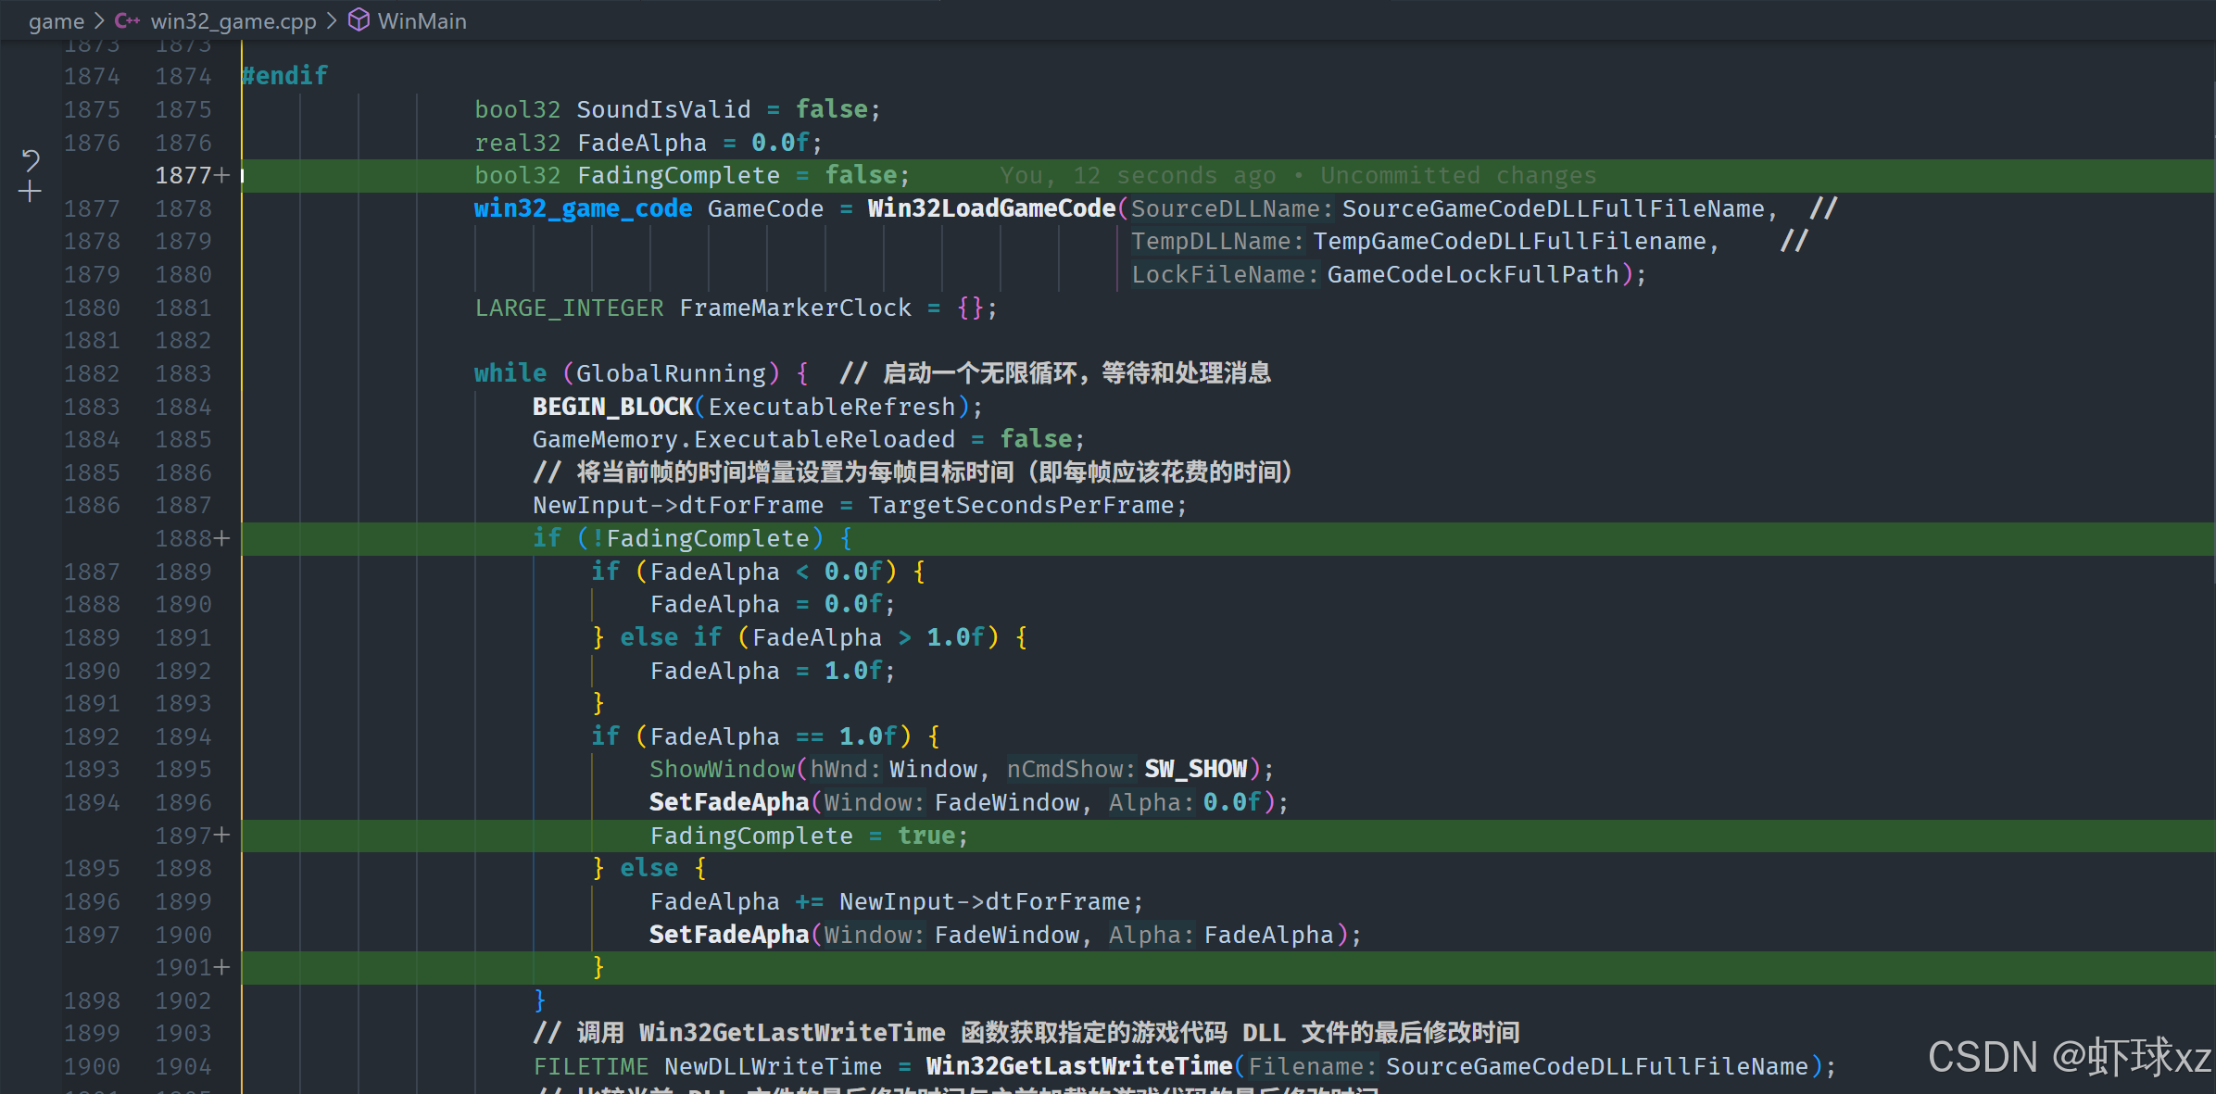This screenshot has height=1094, width=2216.
Task: Place cursor on 'FadingComplete = true' line
Action: (808, 836)
